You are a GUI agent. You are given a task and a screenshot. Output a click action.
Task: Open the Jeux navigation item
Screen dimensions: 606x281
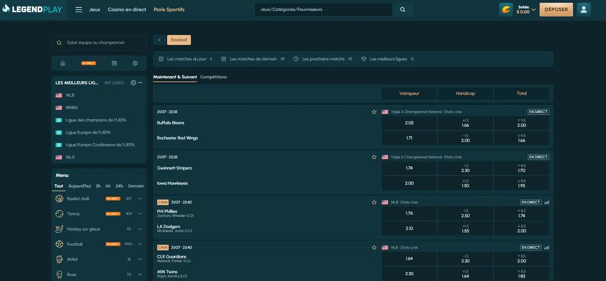pyautogui.click(x=94, y=10)
